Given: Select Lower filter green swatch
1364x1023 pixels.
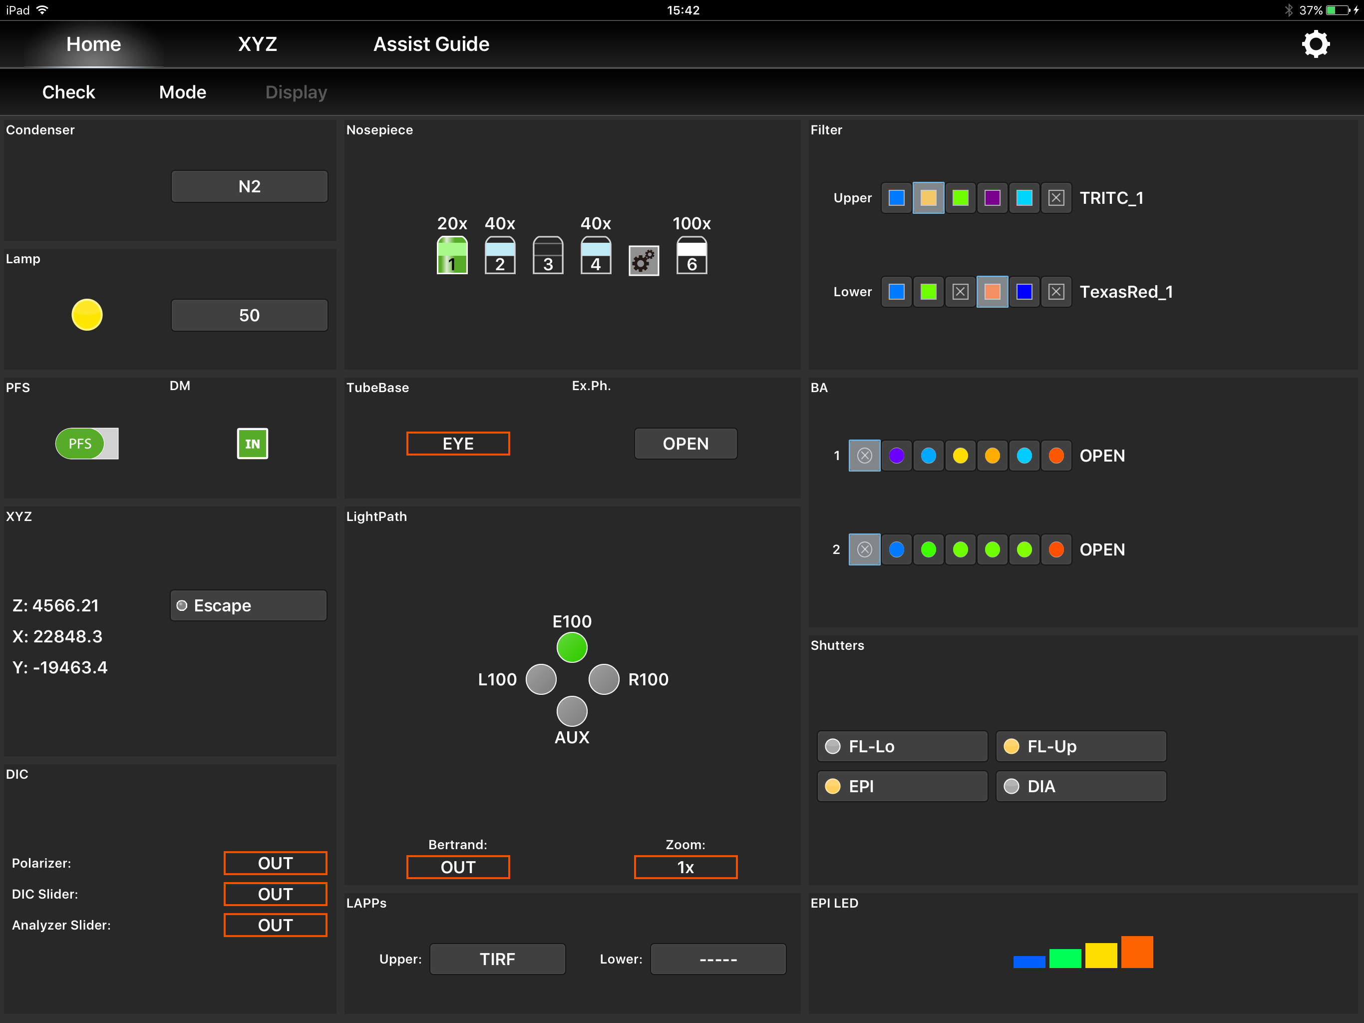Looking at the screenshot, I should pyautogui.click(x=928, y=291).
